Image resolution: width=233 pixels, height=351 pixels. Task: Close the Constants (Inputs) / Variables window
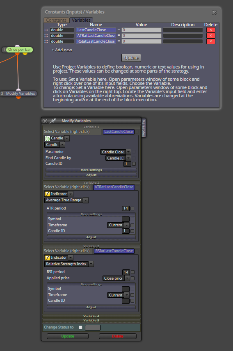click(x=214, y=13)
